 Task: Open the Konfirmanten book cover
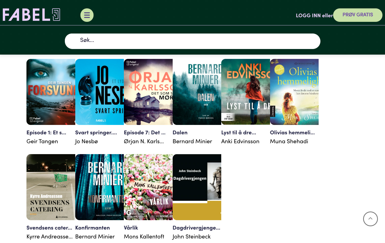point(99,187)
